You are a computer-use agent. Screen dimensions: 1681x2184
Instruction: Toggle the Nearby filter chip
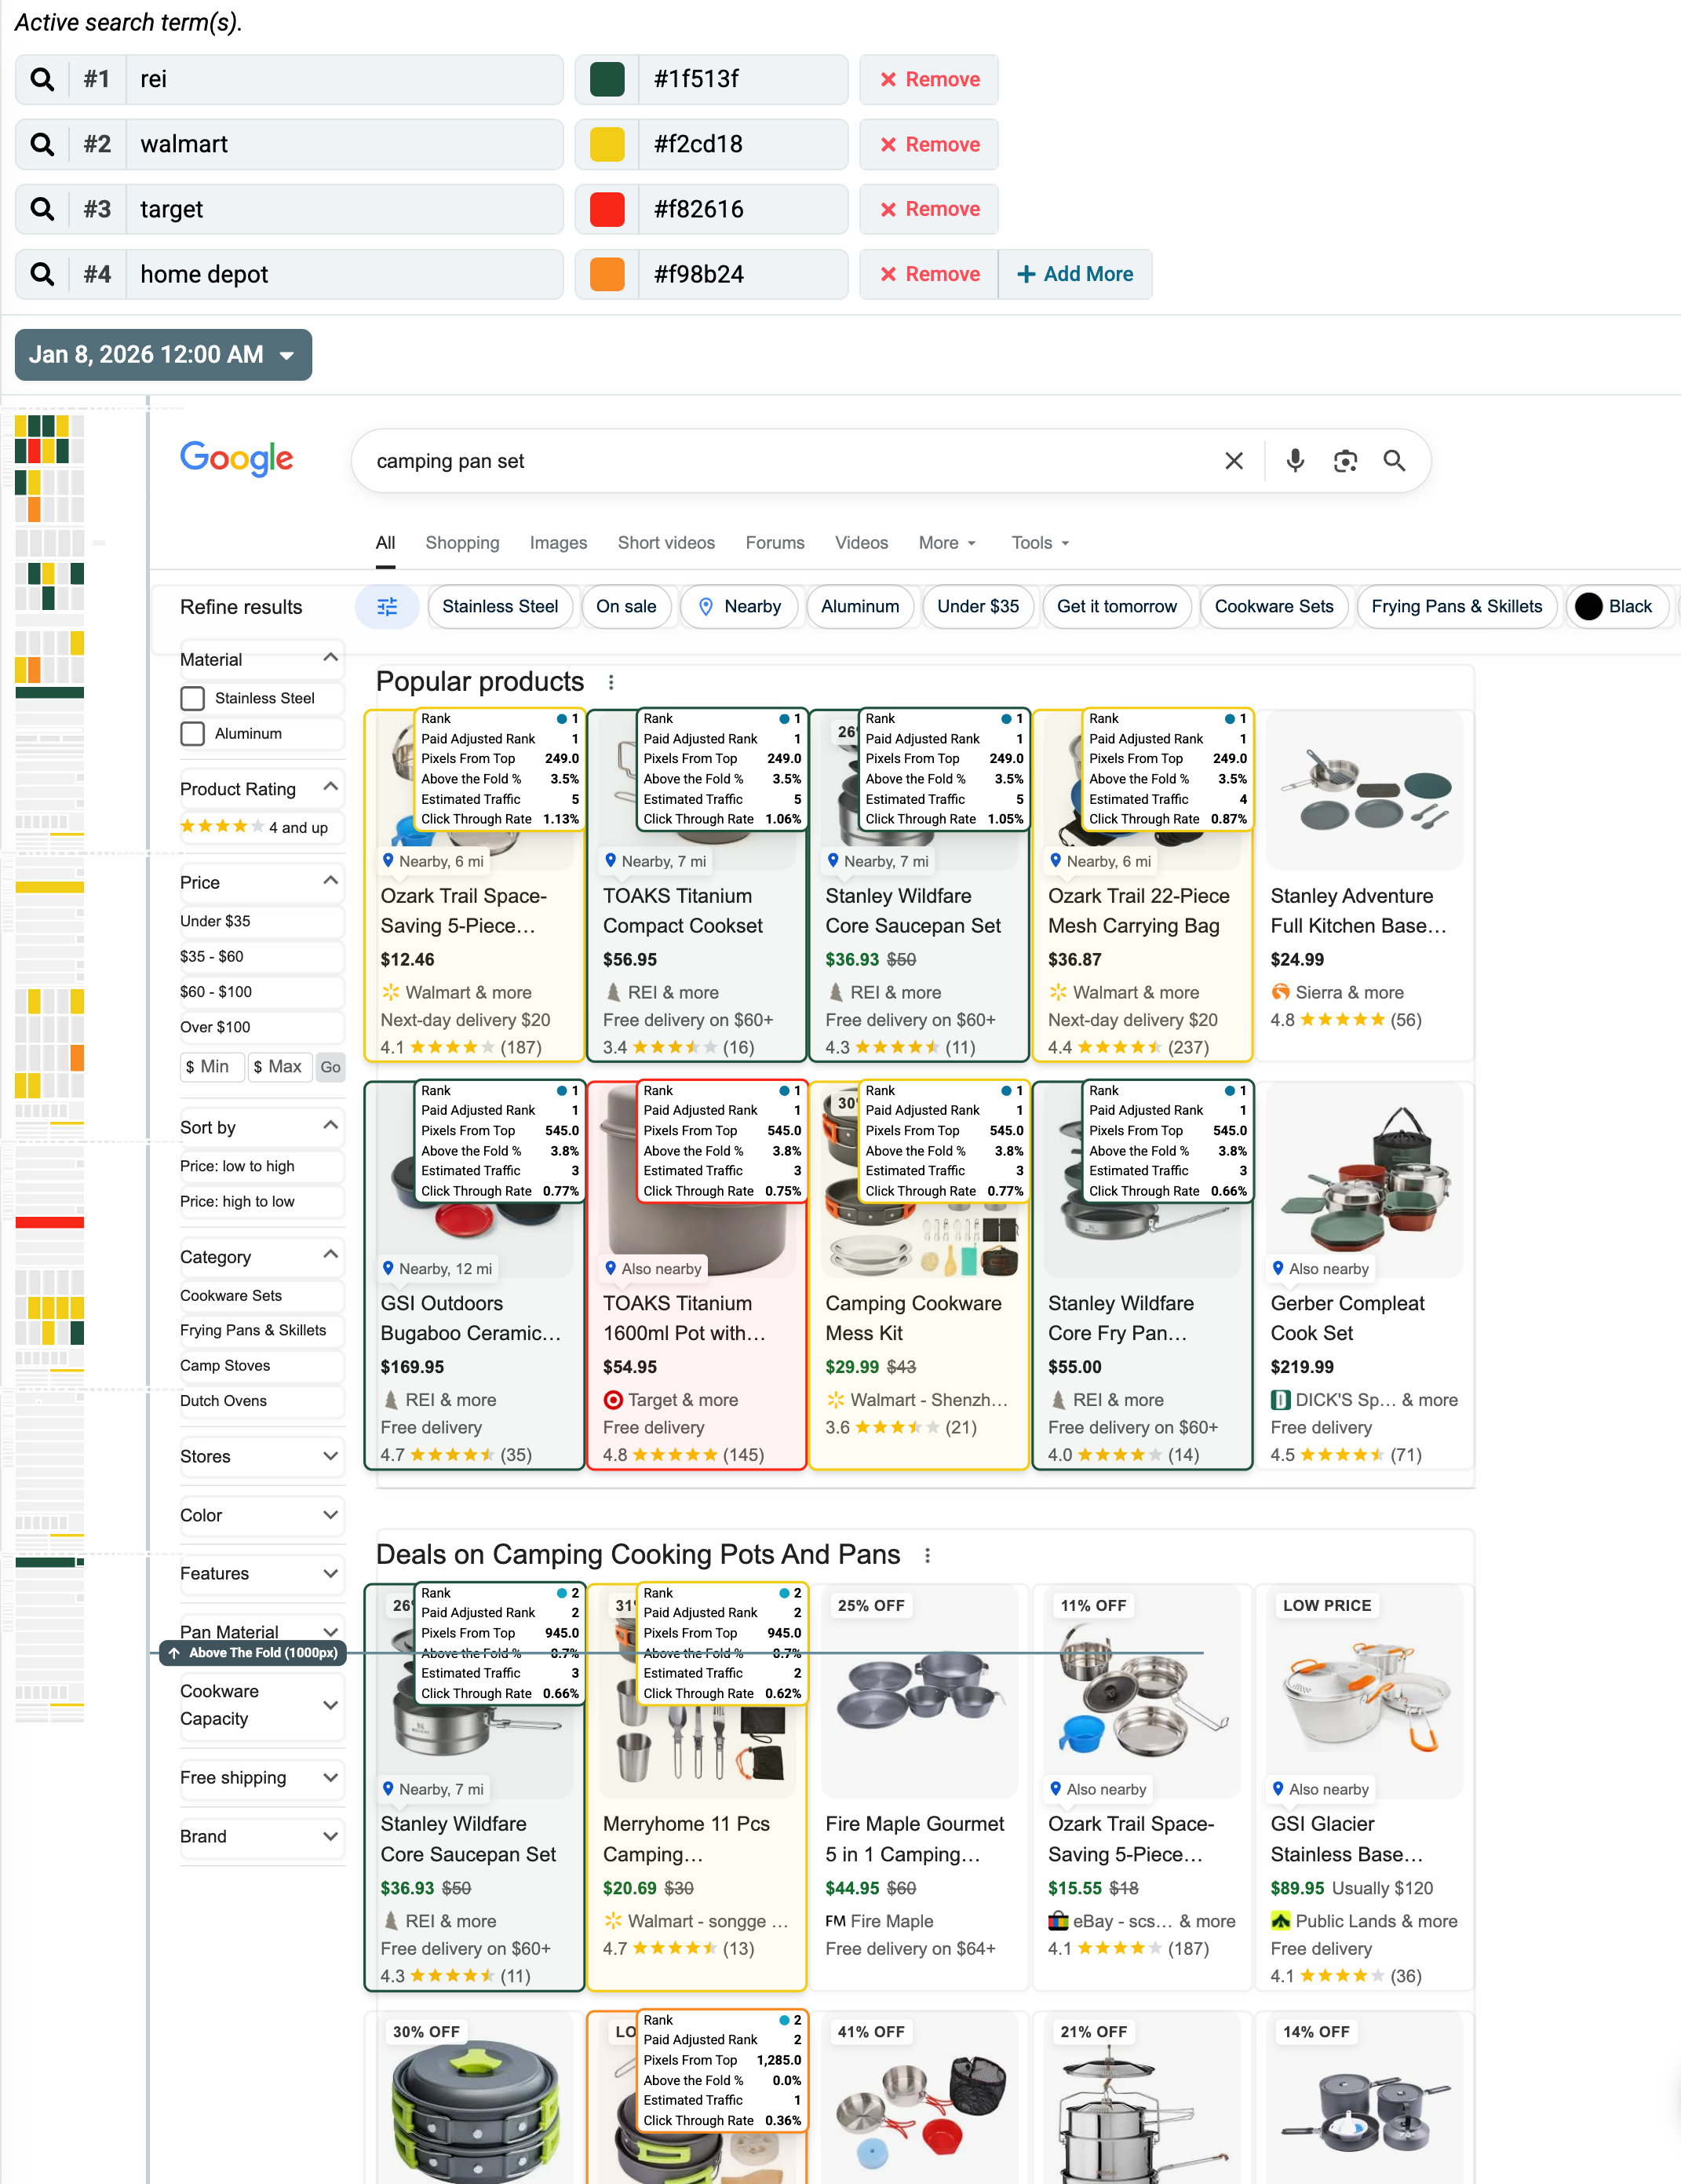(739, 606)
